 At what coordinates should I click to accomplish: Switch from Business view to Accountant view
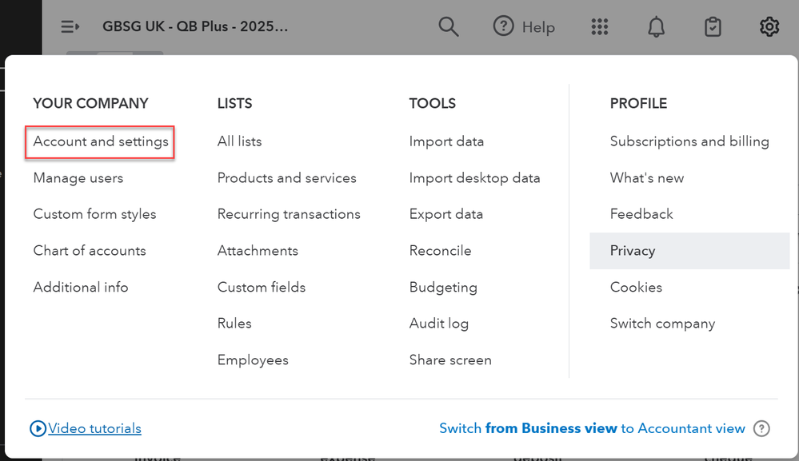pyautogui.click(x=592, y=428)
